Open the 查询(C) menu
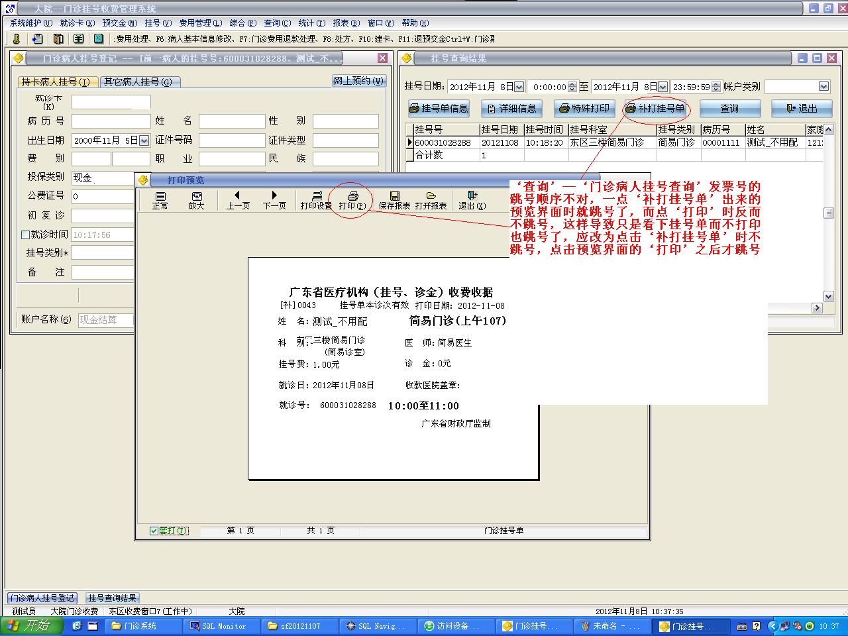This screenshot has height=636, width=848. coord(277,23)
